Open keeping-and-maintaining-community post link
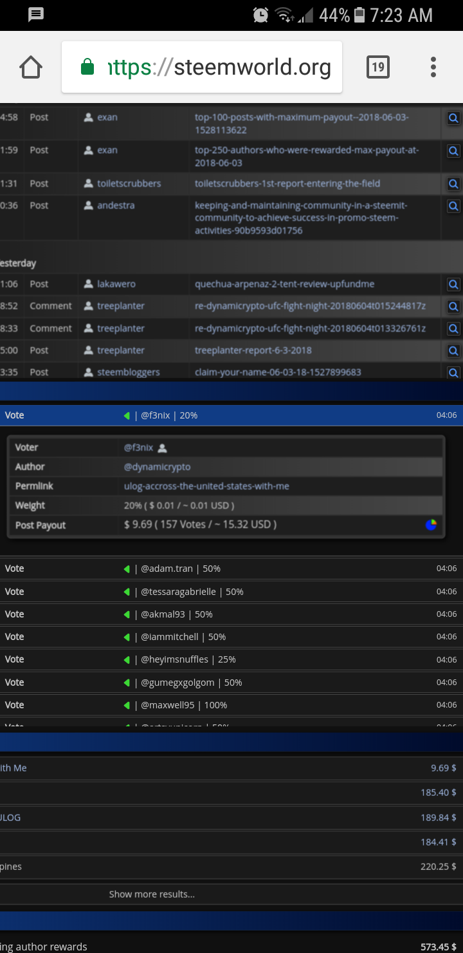Image resolution: width=463 pixels, height=953 pixels. point(301,218)
